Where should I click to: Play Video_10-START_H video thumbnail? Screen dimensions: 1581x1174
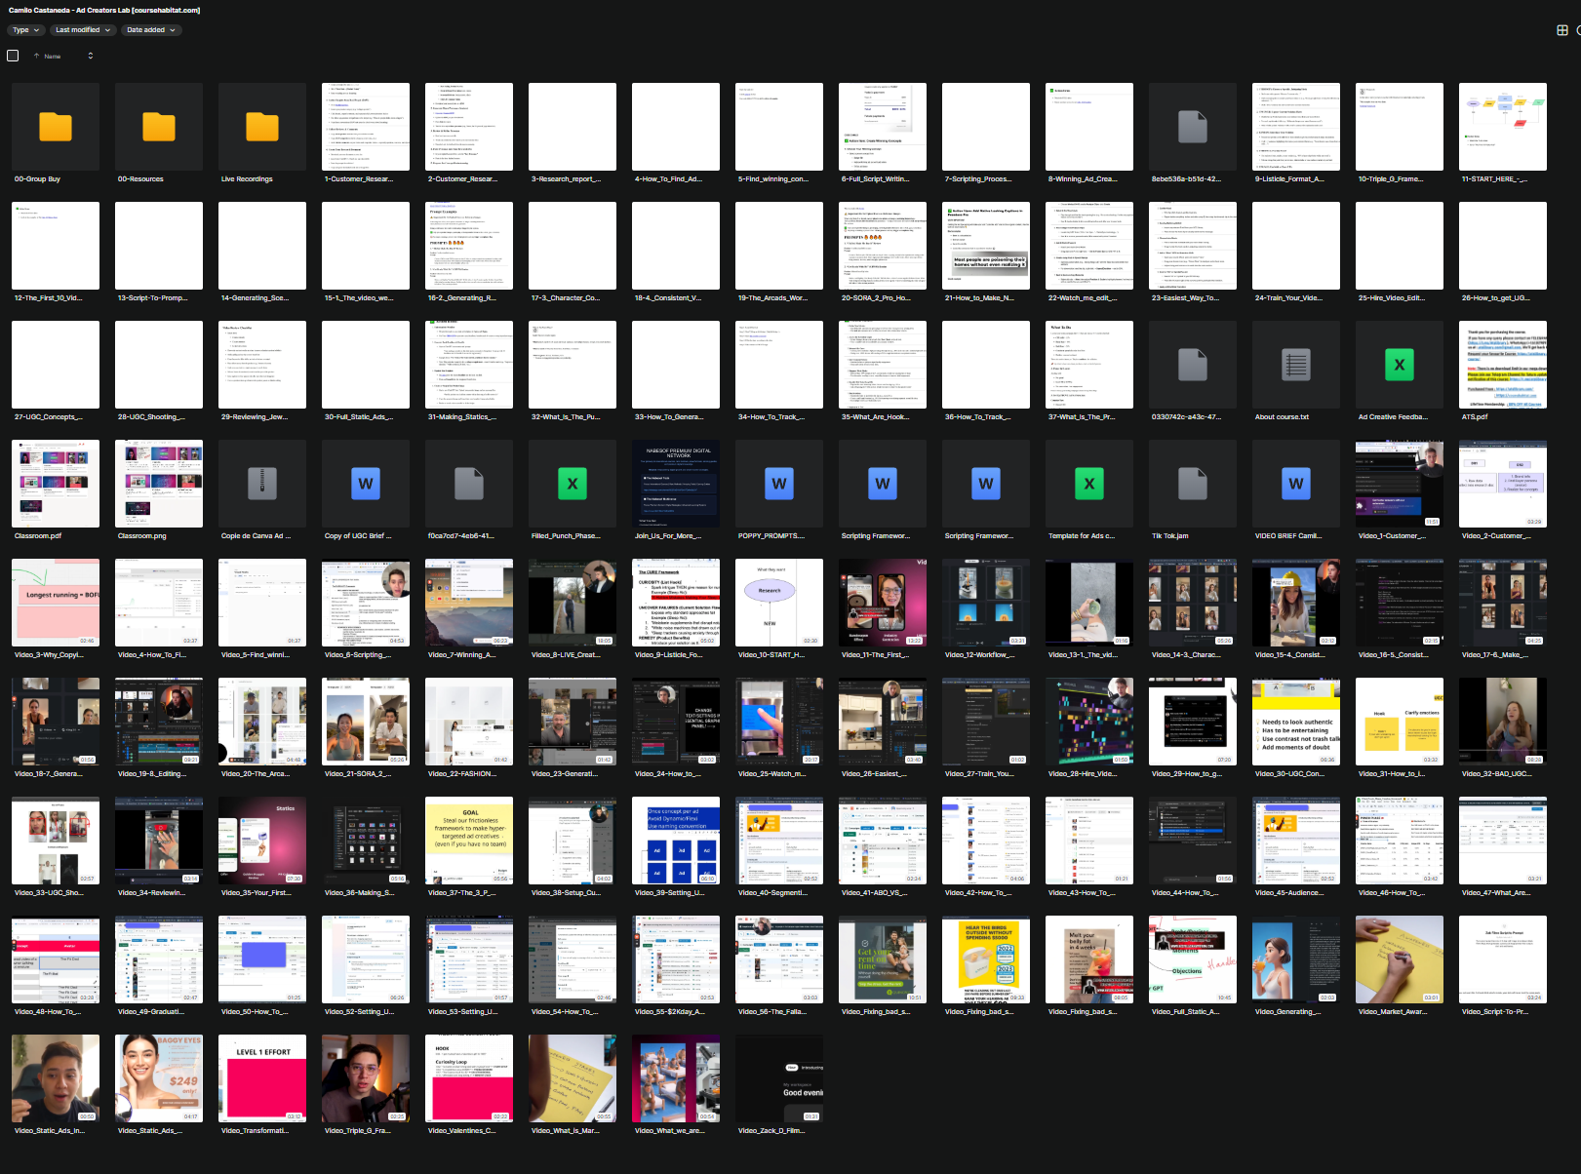(x=779, y=603)
